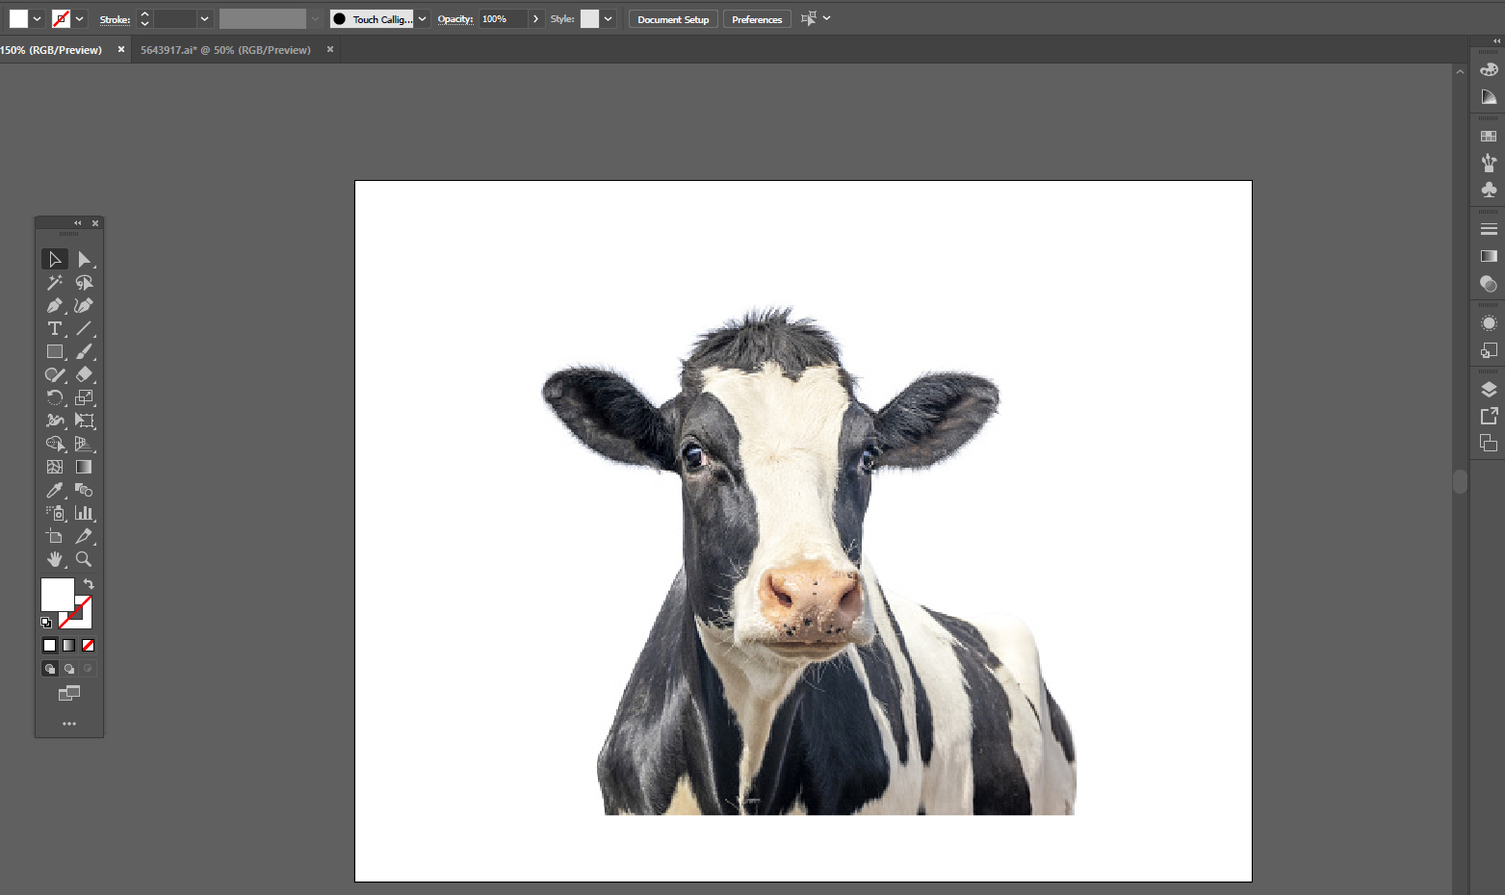The height and width of the screenshot is (895, 1505).
Task: Select the Column Graph tool
Action: pos(84,513)
